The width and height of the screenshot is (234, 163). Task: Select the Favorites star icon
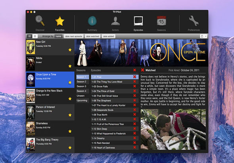(60, 21)
